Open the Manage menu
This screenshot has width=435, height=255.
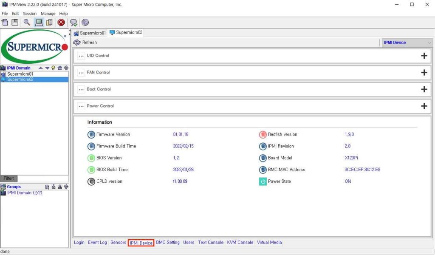[48, 13]
